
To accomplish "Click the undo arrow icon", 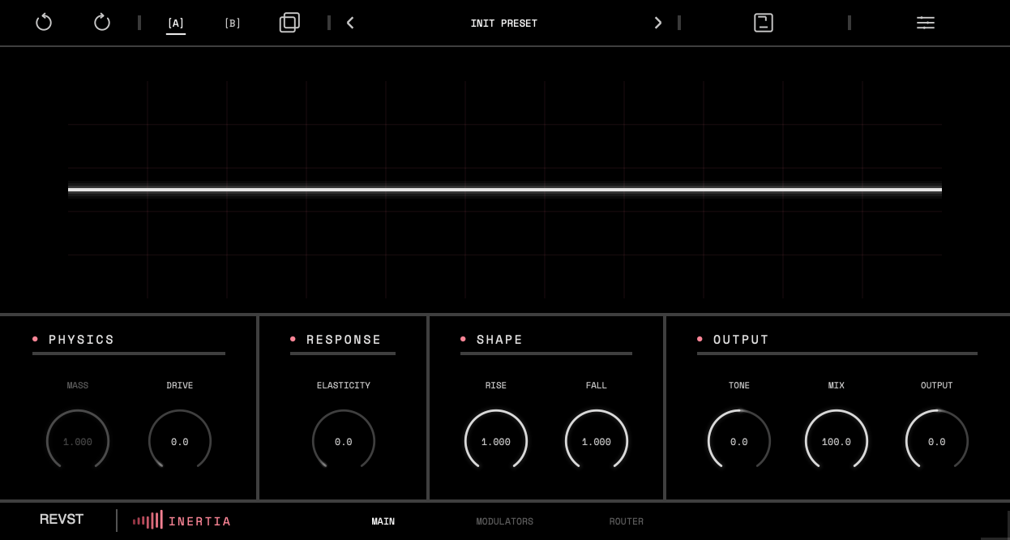I will 44,23.
